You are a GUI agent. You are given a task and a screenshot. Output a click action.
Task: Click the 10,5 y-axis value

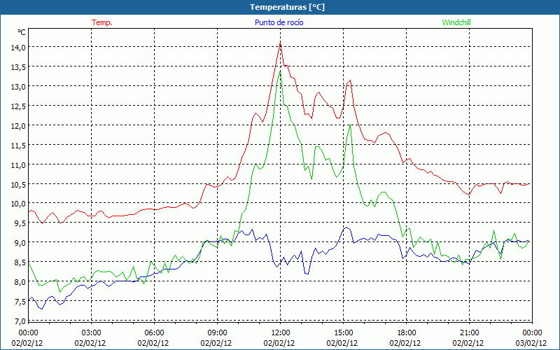click(18, 184)
